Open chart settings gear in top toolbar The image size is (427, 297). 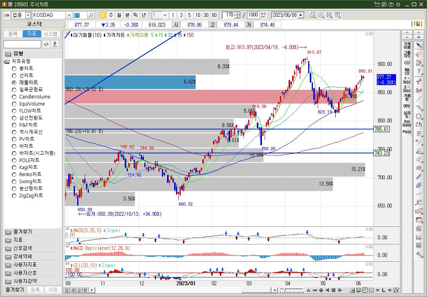tap(321, 15)
